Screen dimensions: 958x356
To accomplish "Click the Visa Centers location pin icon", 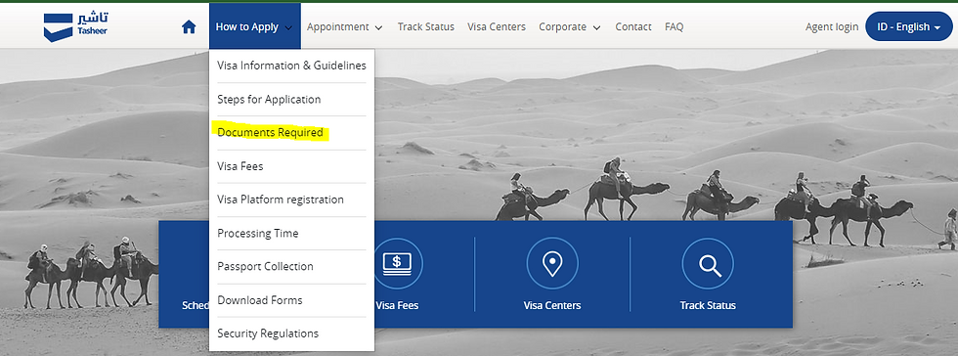I will coord(552,264).
